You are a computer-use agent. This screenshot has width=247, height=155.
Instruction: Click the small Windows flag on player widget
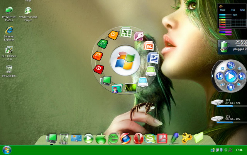[x=222, y=68]
